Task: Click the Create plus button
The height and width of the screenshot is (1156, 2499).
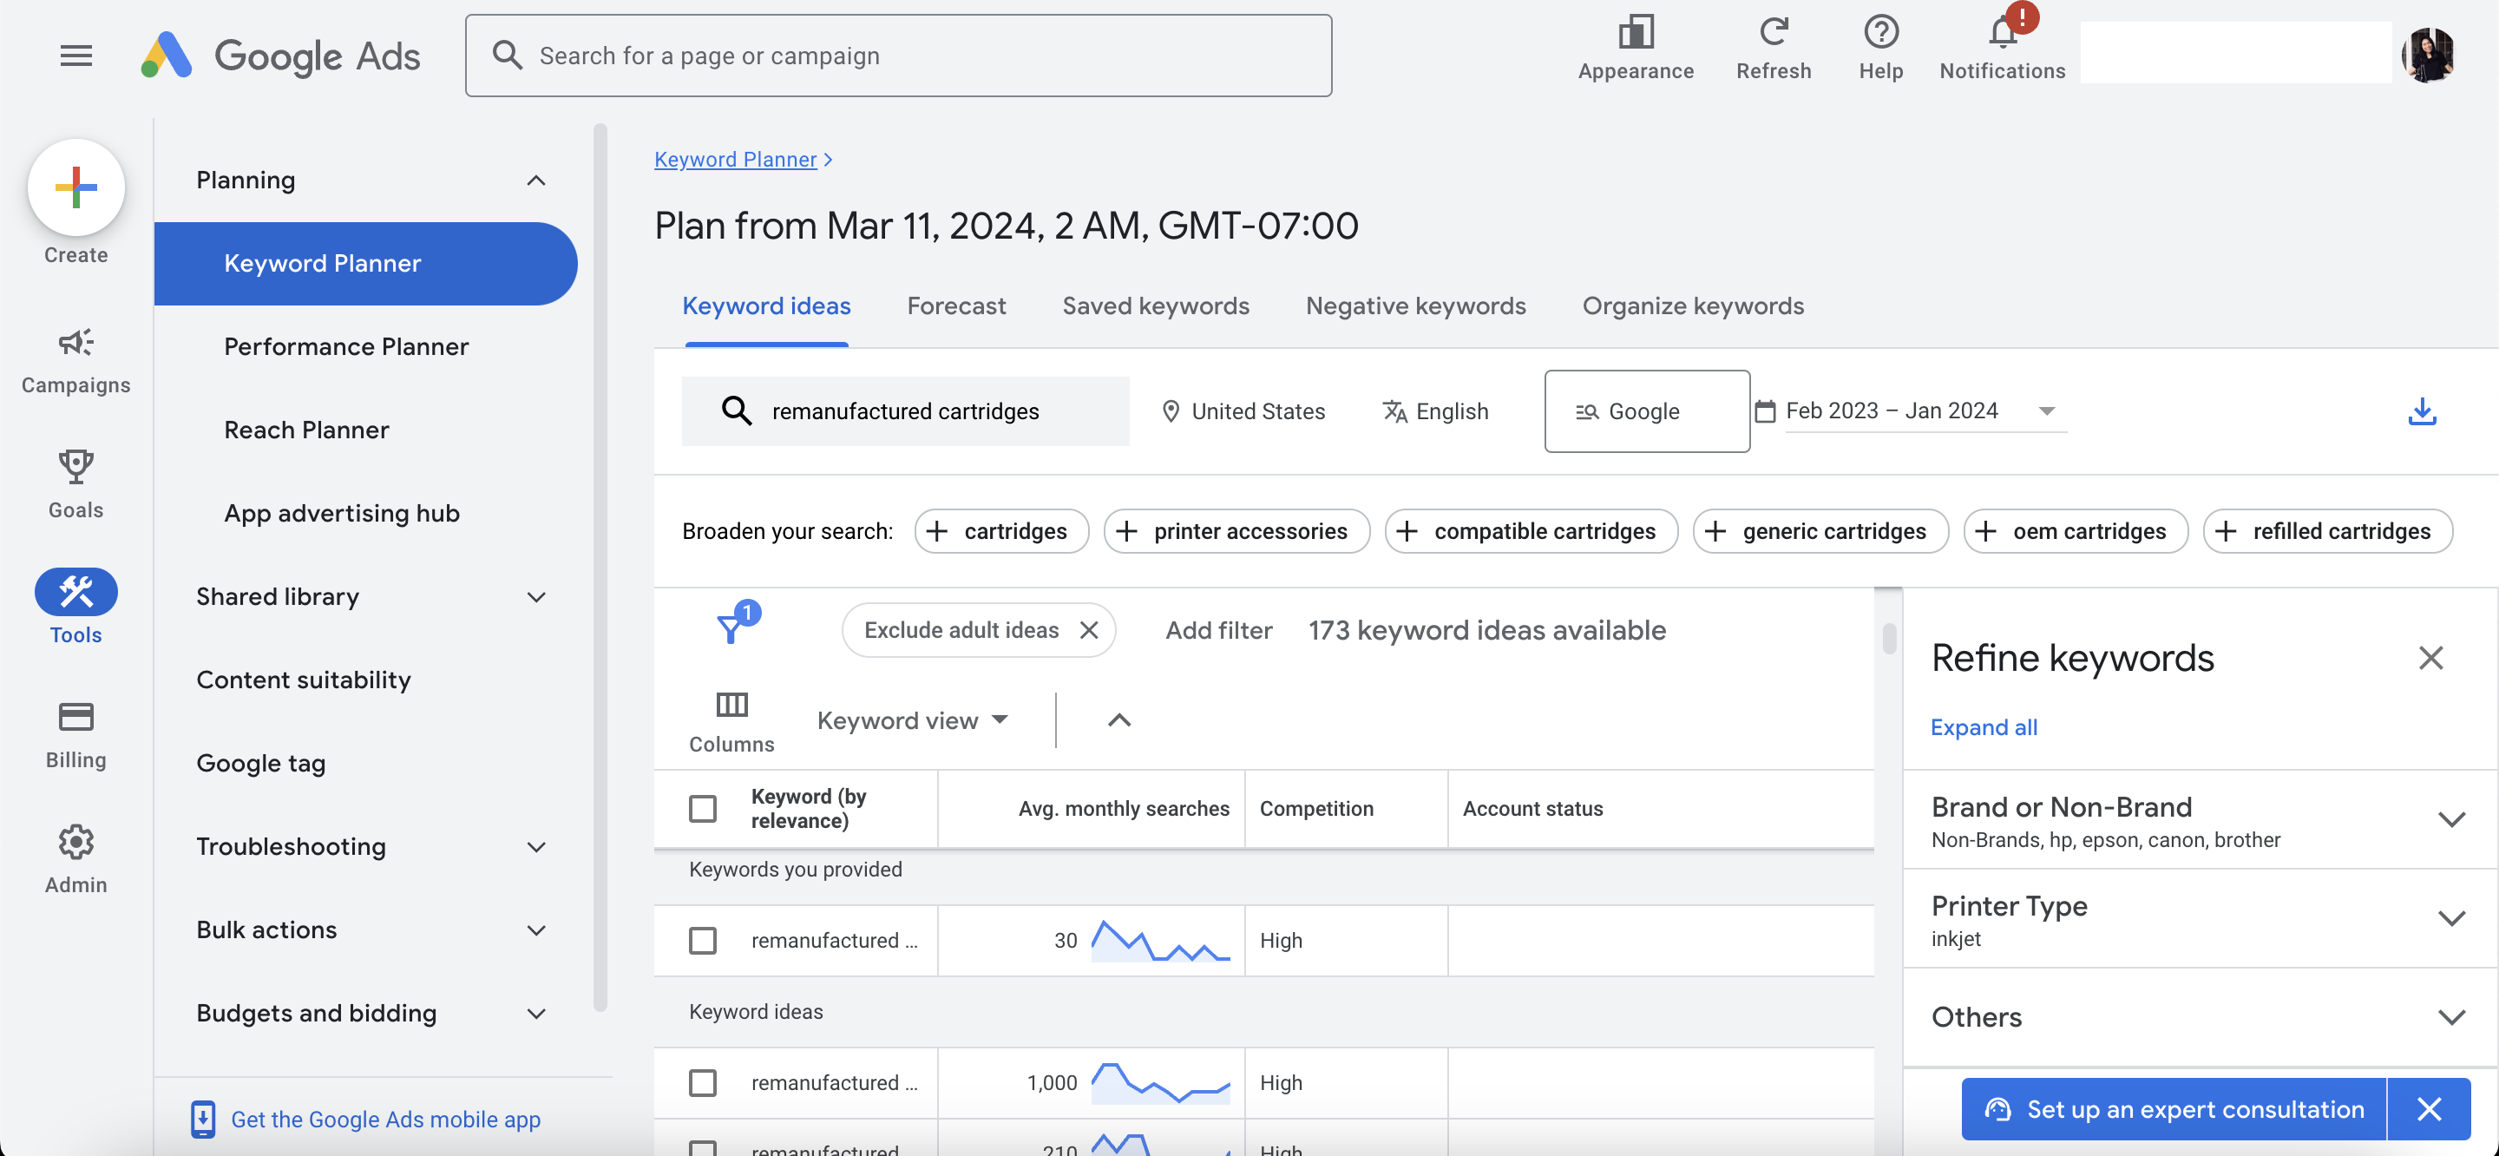Action: pyautogui.click(x=75, y=187)
